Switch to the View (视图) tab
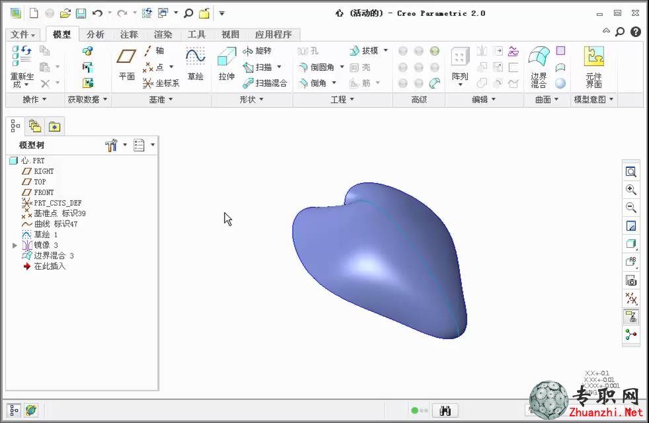The width and height of the screenshot is (649, 423). (x=230, y=34)
